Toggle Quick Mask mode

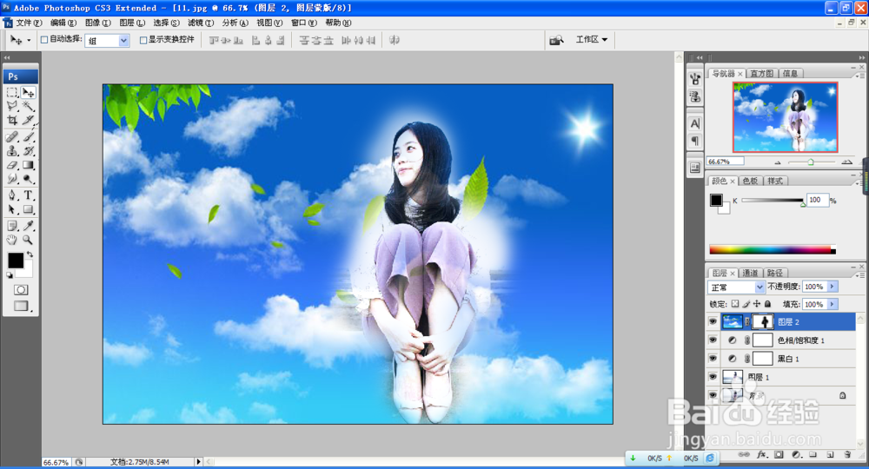pyautogui.click(x=21, y=290)
